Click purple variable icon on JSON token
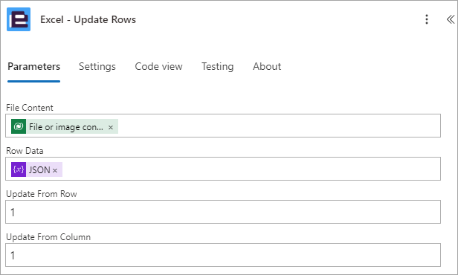 tap(19, 169)
